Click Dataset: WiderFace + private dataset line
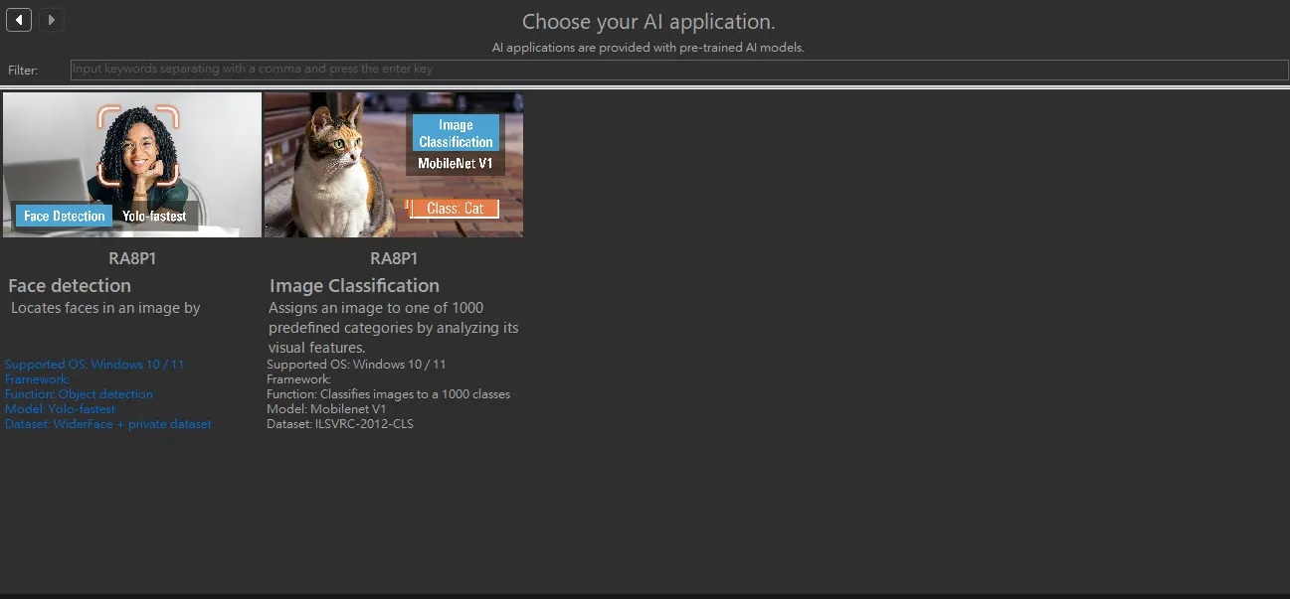1290x599 pixels. pyautogui.click(x=108, y=424)
